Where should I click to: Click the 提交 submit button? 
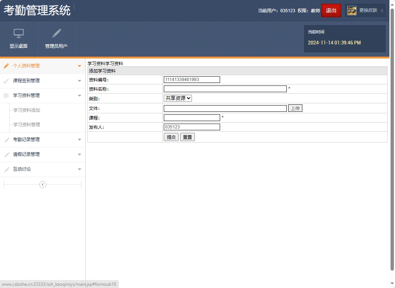(171, 137)
